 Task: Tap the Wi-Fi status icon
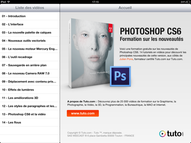(x=9, y=2)
